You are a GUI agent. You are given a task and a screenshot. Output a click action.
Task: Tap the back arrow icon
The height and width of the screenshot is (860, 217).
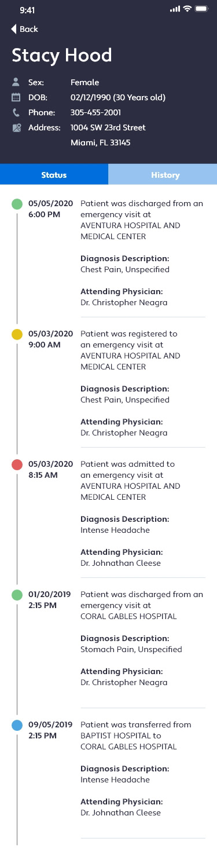[x=13, y=29]
